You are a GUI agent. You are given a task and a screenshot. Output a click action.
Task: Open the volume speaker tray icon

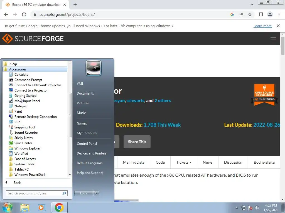(x=257, y=207)
